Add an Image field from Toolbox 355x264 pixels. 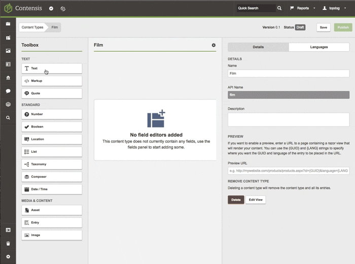coord(52,235)
